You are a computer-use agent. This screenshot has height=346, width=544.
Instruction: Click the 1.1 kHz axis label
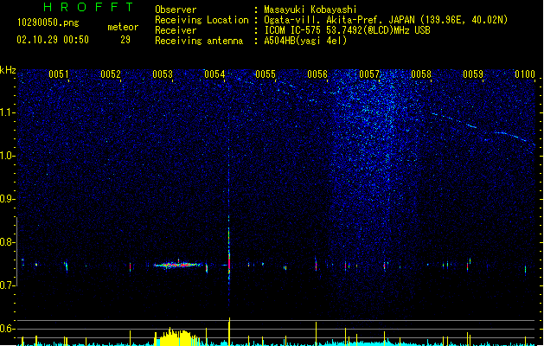8,112
